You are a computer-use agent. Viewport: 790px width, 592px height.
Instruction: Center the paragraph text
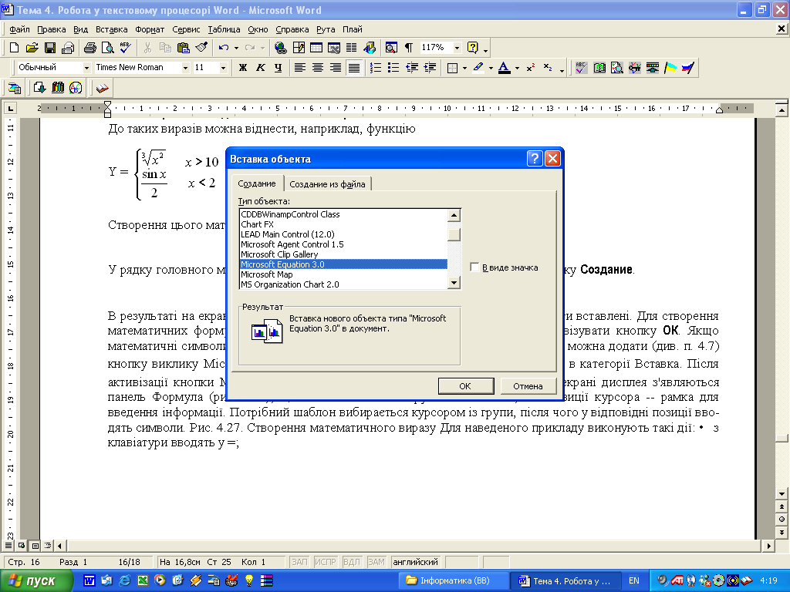pos(317,68)
